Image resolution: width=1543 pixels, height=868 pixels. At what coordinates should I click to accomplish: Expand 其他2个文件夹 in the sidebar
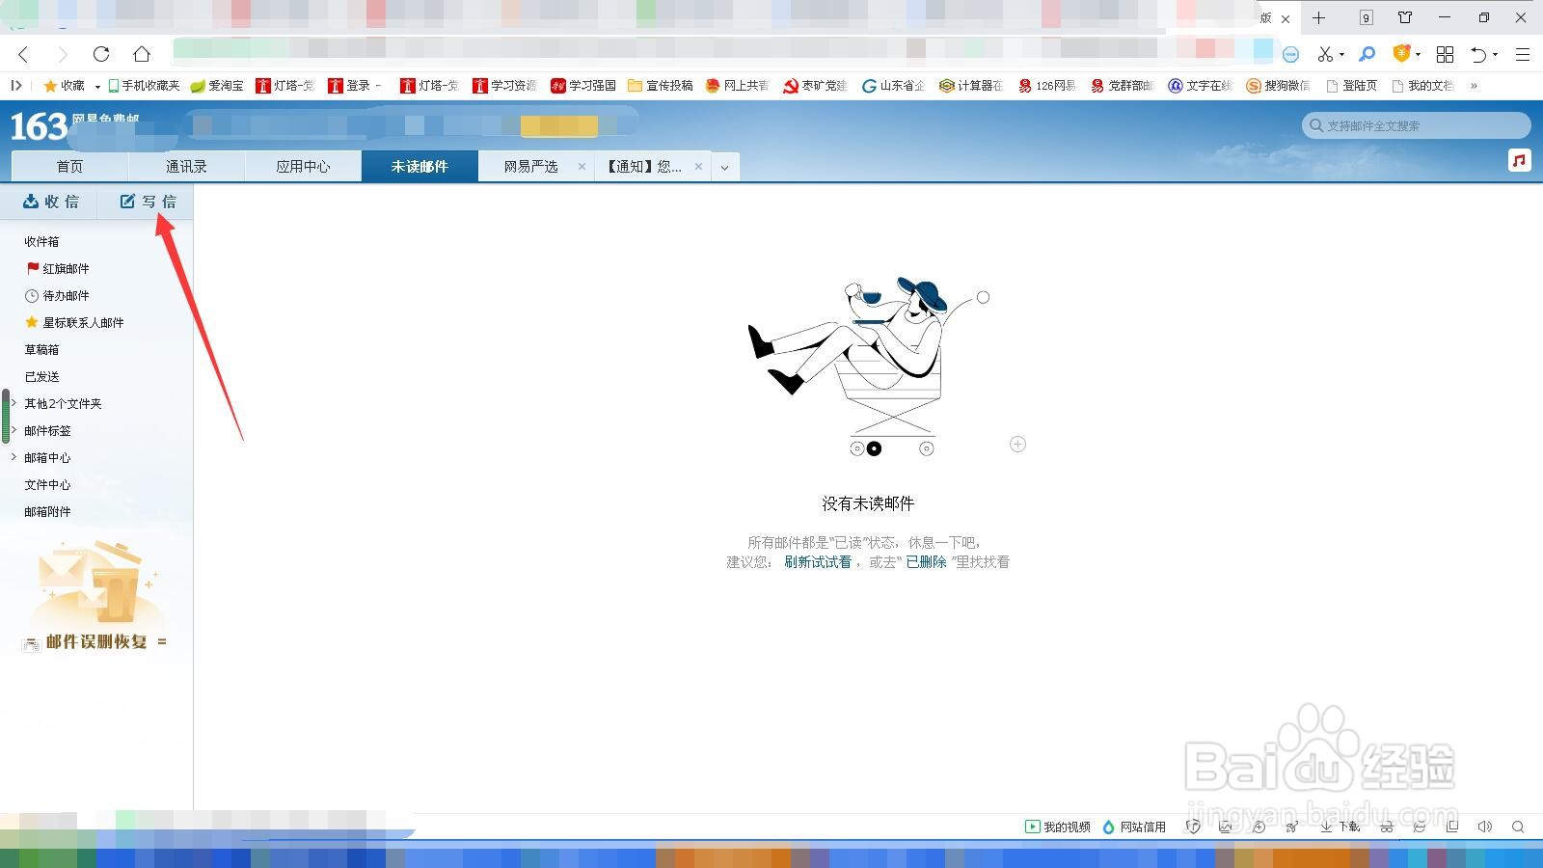[14, 404]
